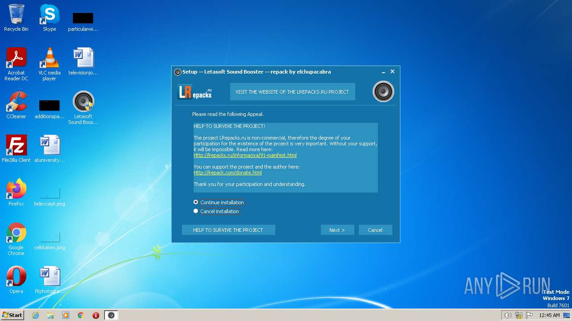The width and height of the screenshot is (572, 321).
Task: Launch Google Chrome desktop shortcut
Action: (x=16, y=239)
